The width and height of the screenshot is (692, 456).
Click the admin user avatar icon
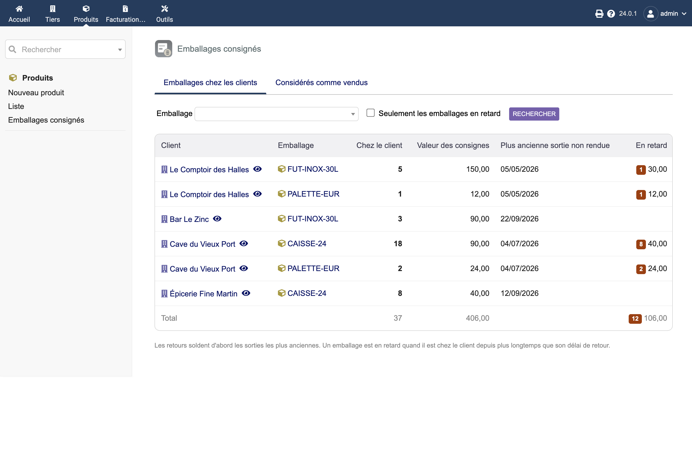point(651,14)
